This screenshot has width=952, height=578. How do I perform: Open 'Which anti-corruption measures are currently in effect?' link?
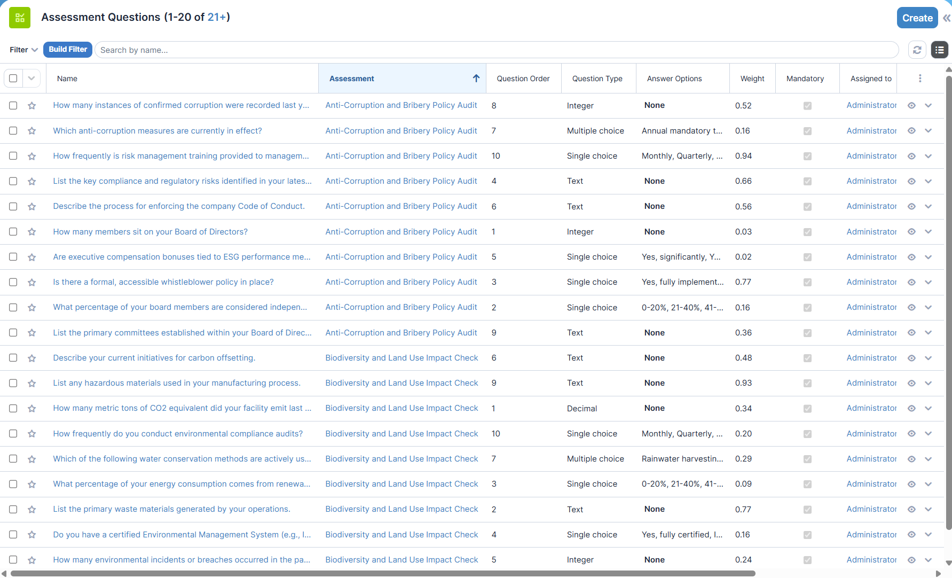click(x=158, y=130)
